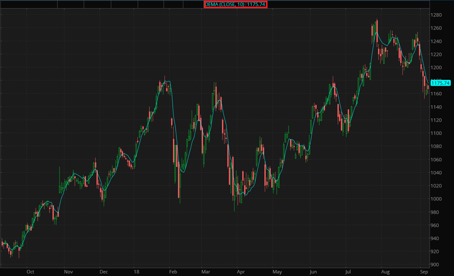Click the cyan 1175.74 current price tag

pyautogui.click(x=440, y=83)
